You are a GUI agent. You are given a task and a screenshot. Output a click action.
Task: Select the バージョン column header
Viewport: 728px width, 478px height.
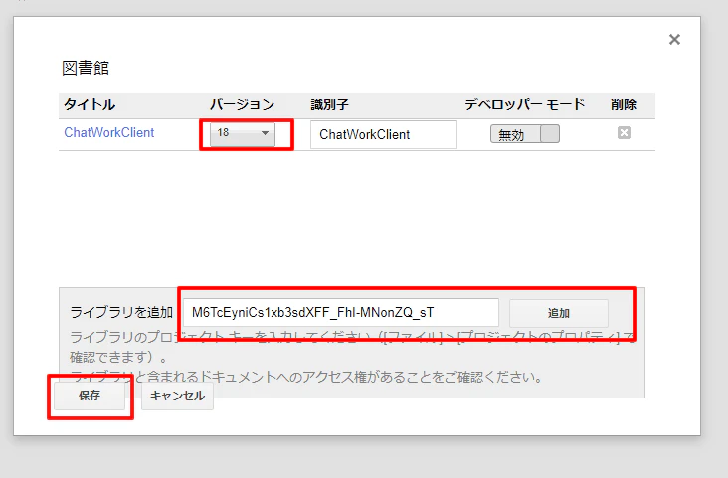pos(242,105)
